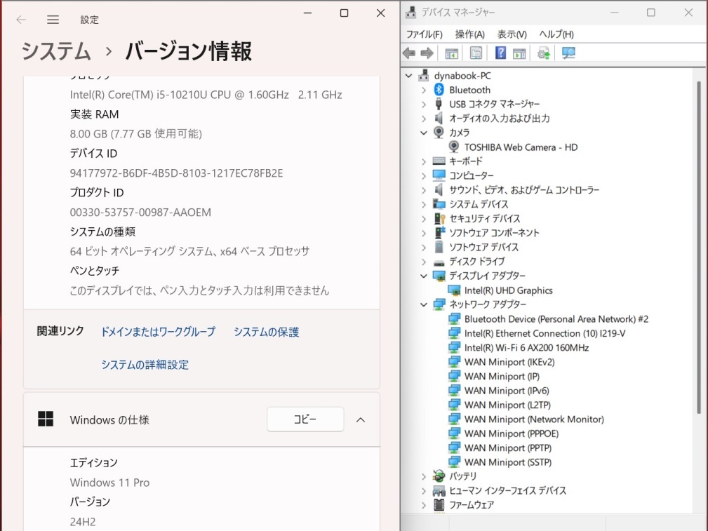Expand the ソフトウェア デバイス node arrow
Viewport: 708px width, 531px height.
click(x=424, y=248)
